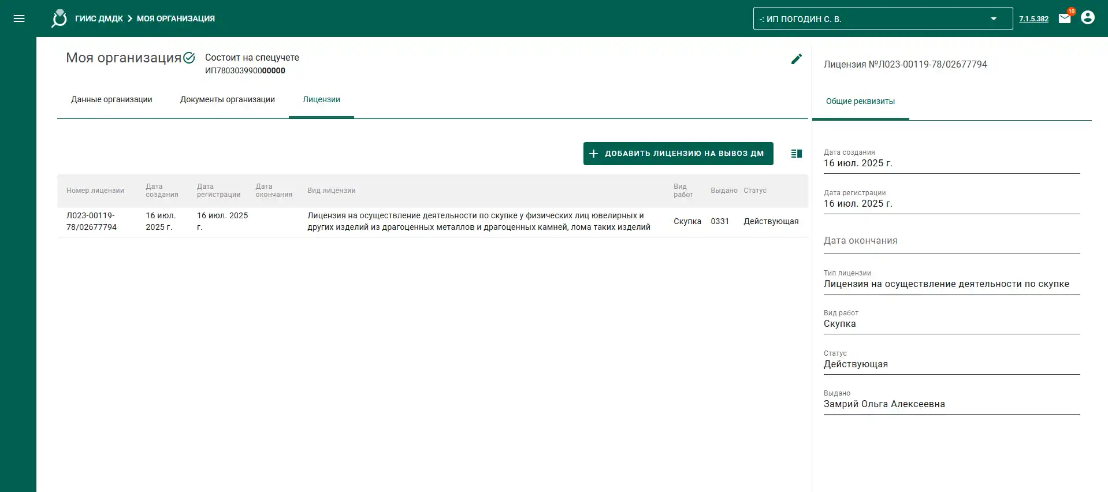Image resolution: width=1108 pixels, height=492 pixels.
Task: Click Добавить лицензию на вывоз ДМ button
Action: [x=678, y=154]
